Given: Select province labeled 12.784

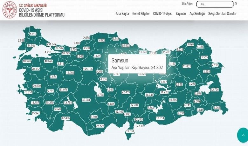Looking at the screenshot, I should pos(134,105).
